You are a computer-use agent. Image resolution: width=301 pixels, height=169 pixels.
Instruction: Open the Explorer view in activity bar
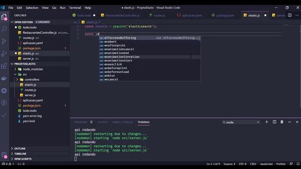click(4, 17)
